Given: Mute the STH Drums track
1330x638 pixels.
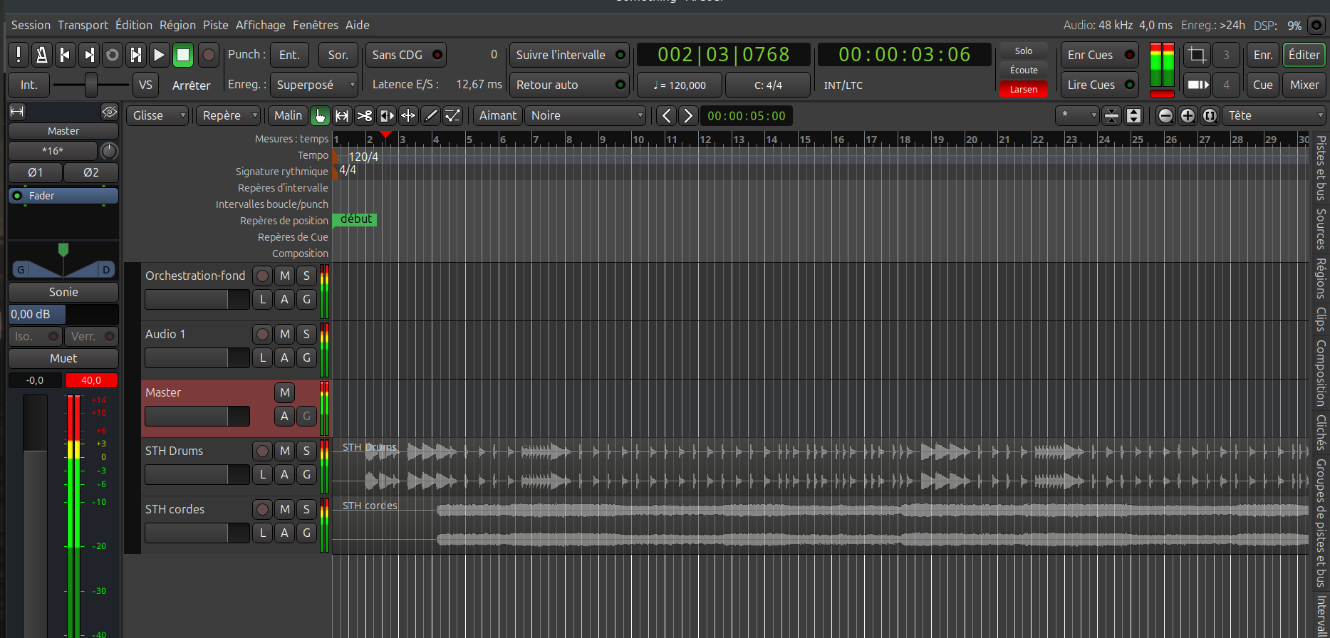Looking at the screenshot, I should (x=285, y=451).
